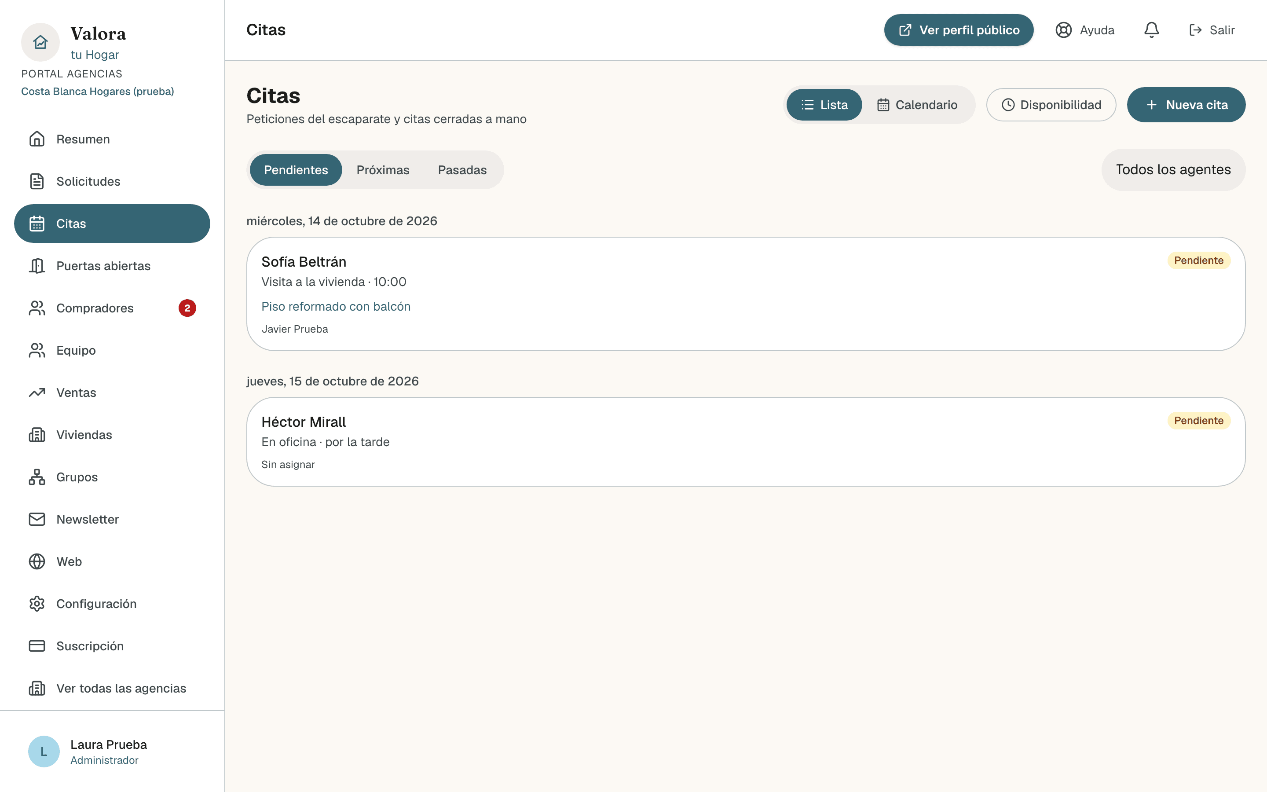Click the Puertas abiertas door icon
Image resolution: width=1267 pixels, height=792 pixels.
[x=37, y=266]
